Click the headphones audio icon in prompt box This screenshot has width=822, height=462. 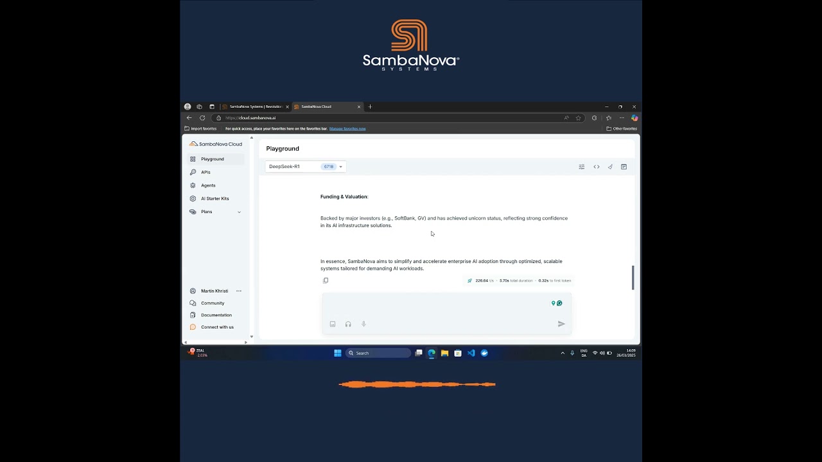pyautogui.click(x=348, y=324)
